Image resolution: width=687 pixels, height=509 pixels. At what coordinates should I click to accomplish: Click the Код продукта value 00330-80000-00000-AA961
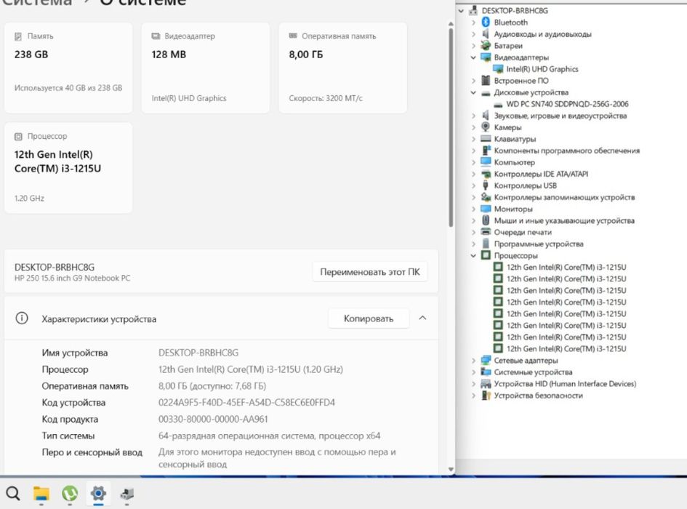point(213,419)
